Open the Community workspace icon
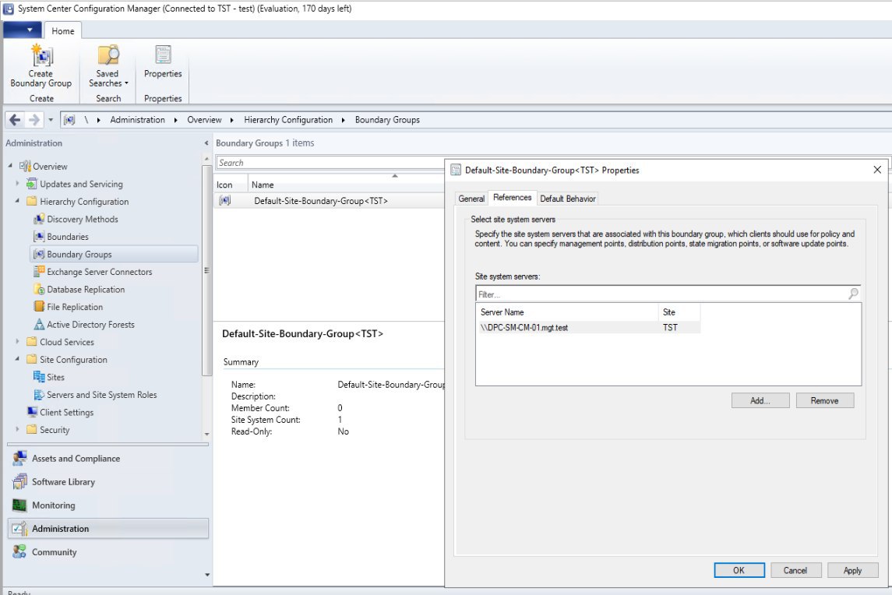This screenshot has width=892, height=595. click(x=20, y=551)
